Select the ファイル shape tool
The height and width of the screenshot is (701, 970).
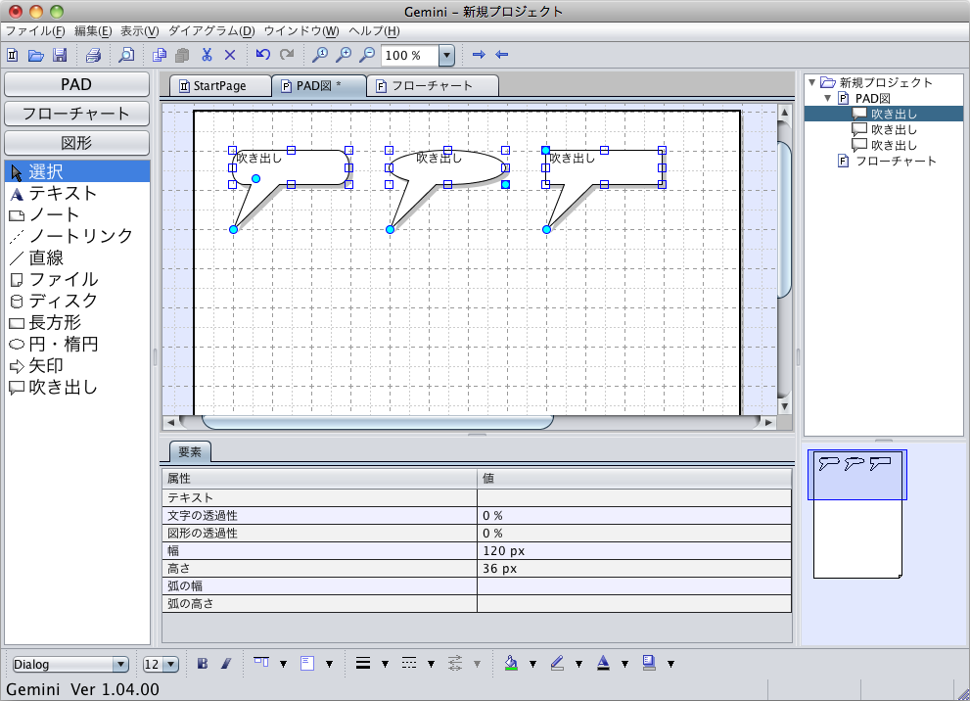[x=77, y=279]
